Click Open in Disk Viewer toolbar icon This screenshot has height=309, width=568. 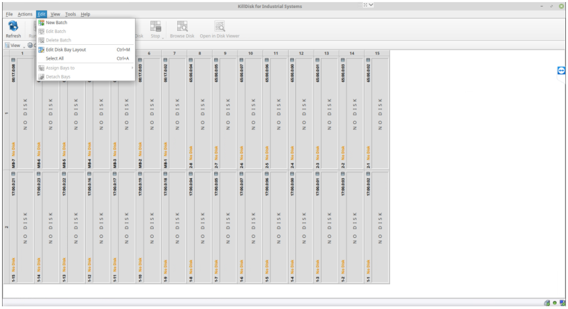point(220,26)
